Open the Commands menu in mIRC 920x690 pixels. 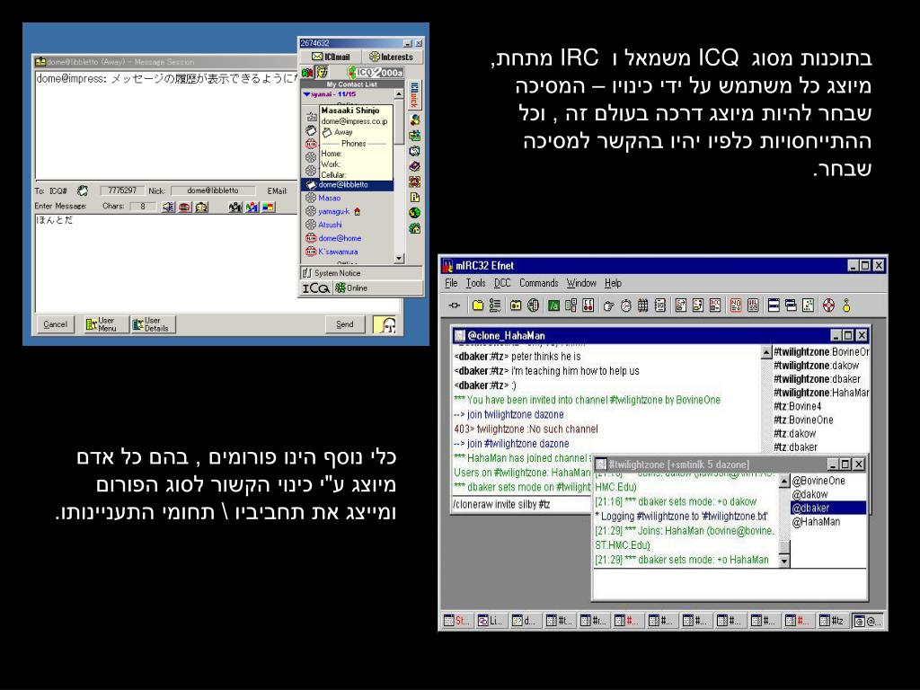click(x=539, y=283)
